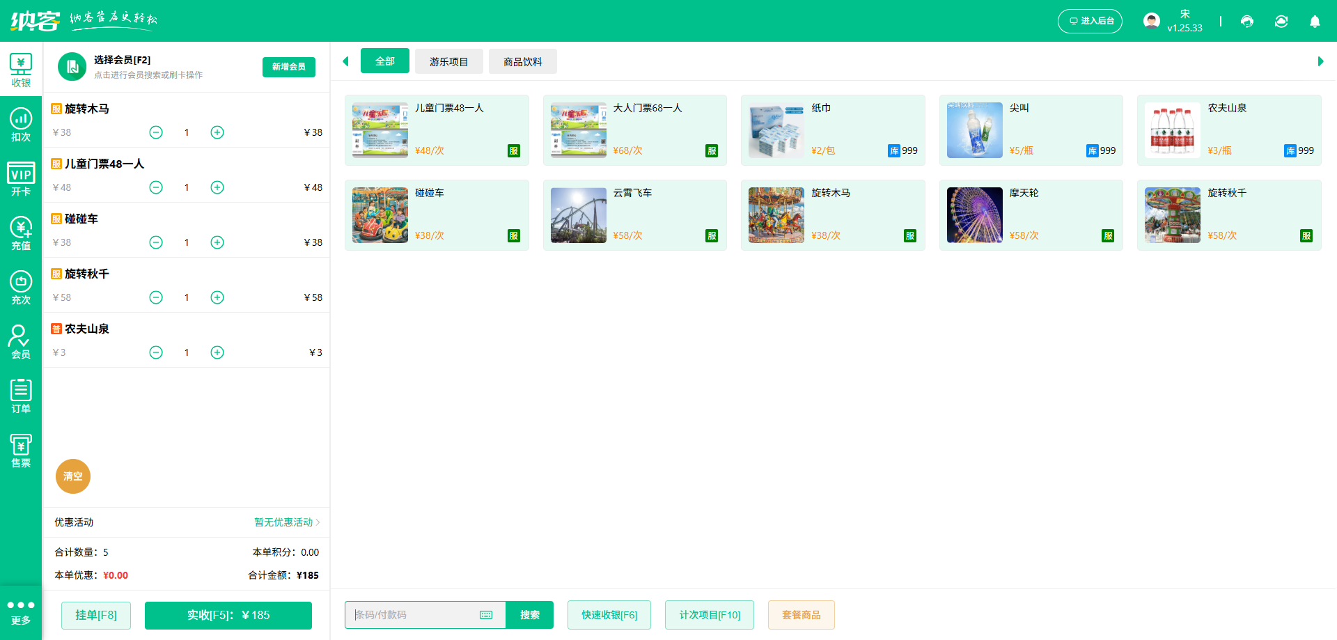The image size is (1337, 640).
Task: Select the 充值 recharge icon
Action: tap(21, 233)
